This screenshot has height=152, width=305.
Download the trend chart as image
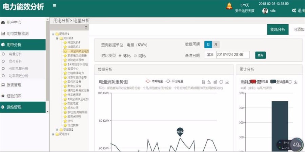pyautogui.click(x=227, y=82)
